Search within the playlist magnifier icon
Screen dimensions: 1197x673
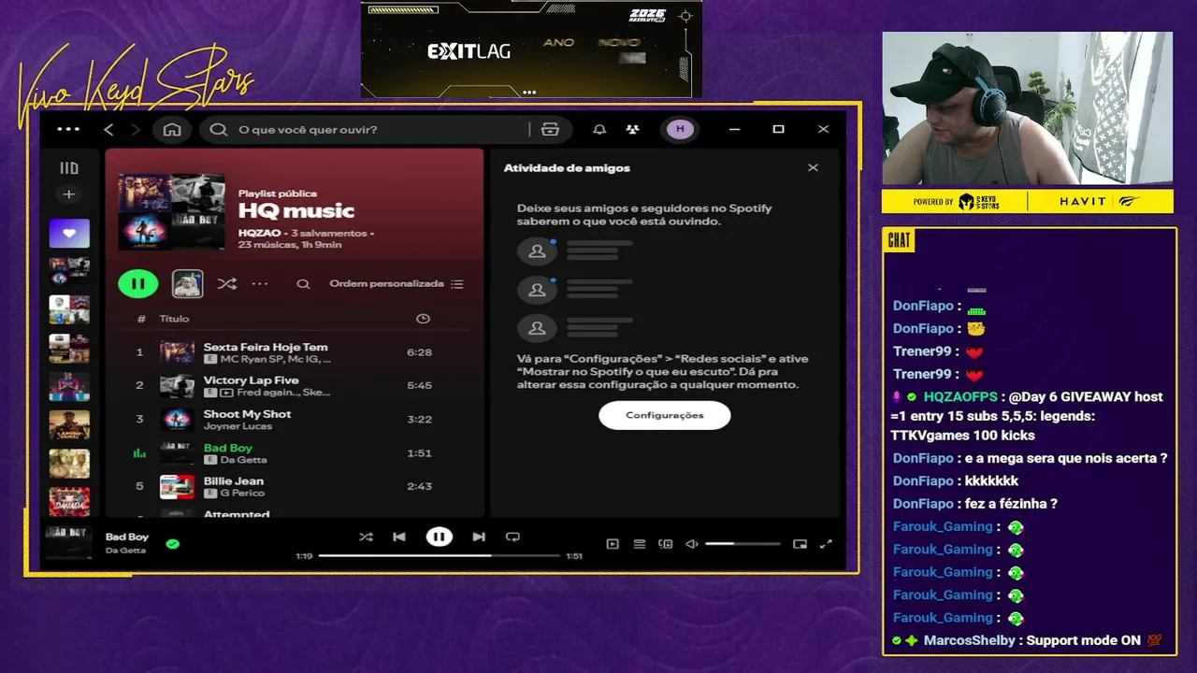click(x=303, y=283)
